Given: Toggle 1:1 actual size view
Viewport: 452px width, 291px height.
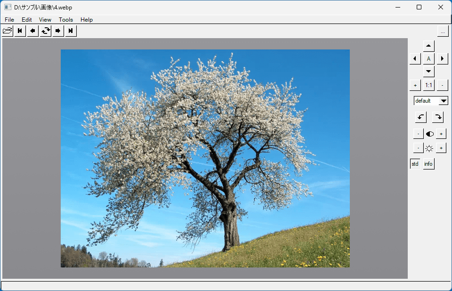Looking at the screenshot, I should [428, 85].
